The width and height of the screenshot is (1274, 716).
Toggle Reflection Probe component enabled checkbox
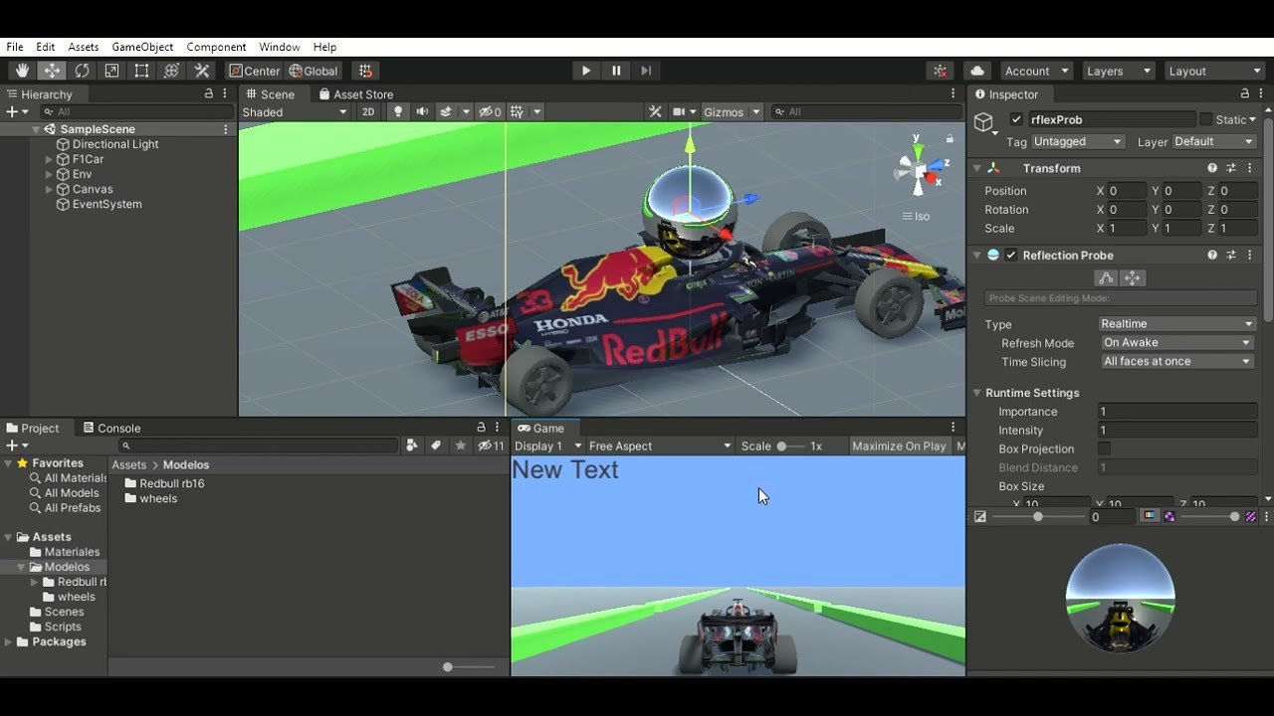(1011, 256)
